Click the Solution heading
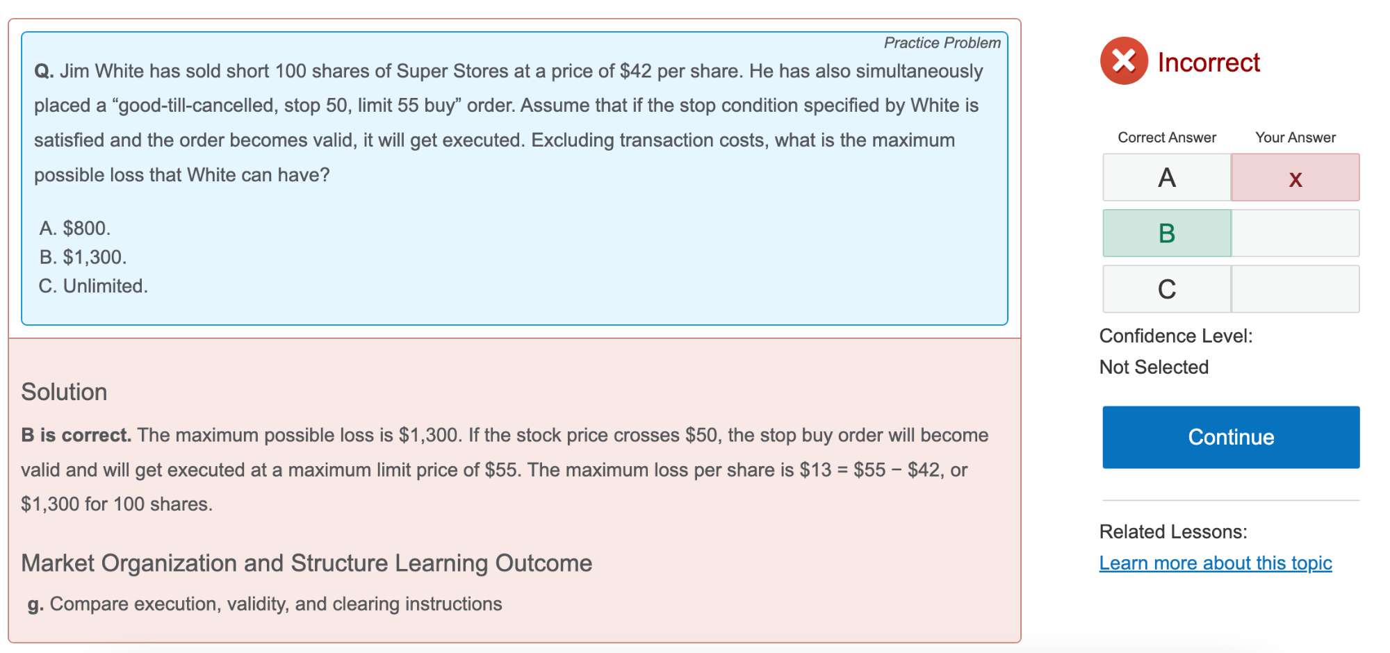Image resolution: width=1390 pixels, height=653 pixels. (64, 392)
